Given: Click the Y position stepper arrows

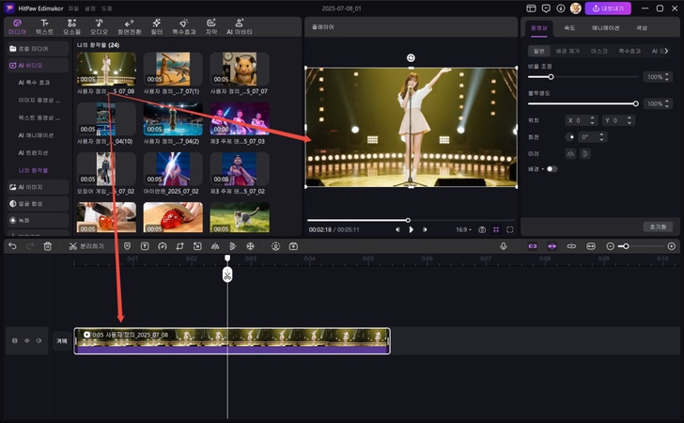Looking at the screenshot, I should (x=630, y=120).
